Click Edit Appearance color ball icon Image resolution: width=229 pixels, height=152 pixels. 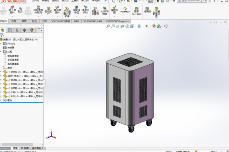point(154,26)
